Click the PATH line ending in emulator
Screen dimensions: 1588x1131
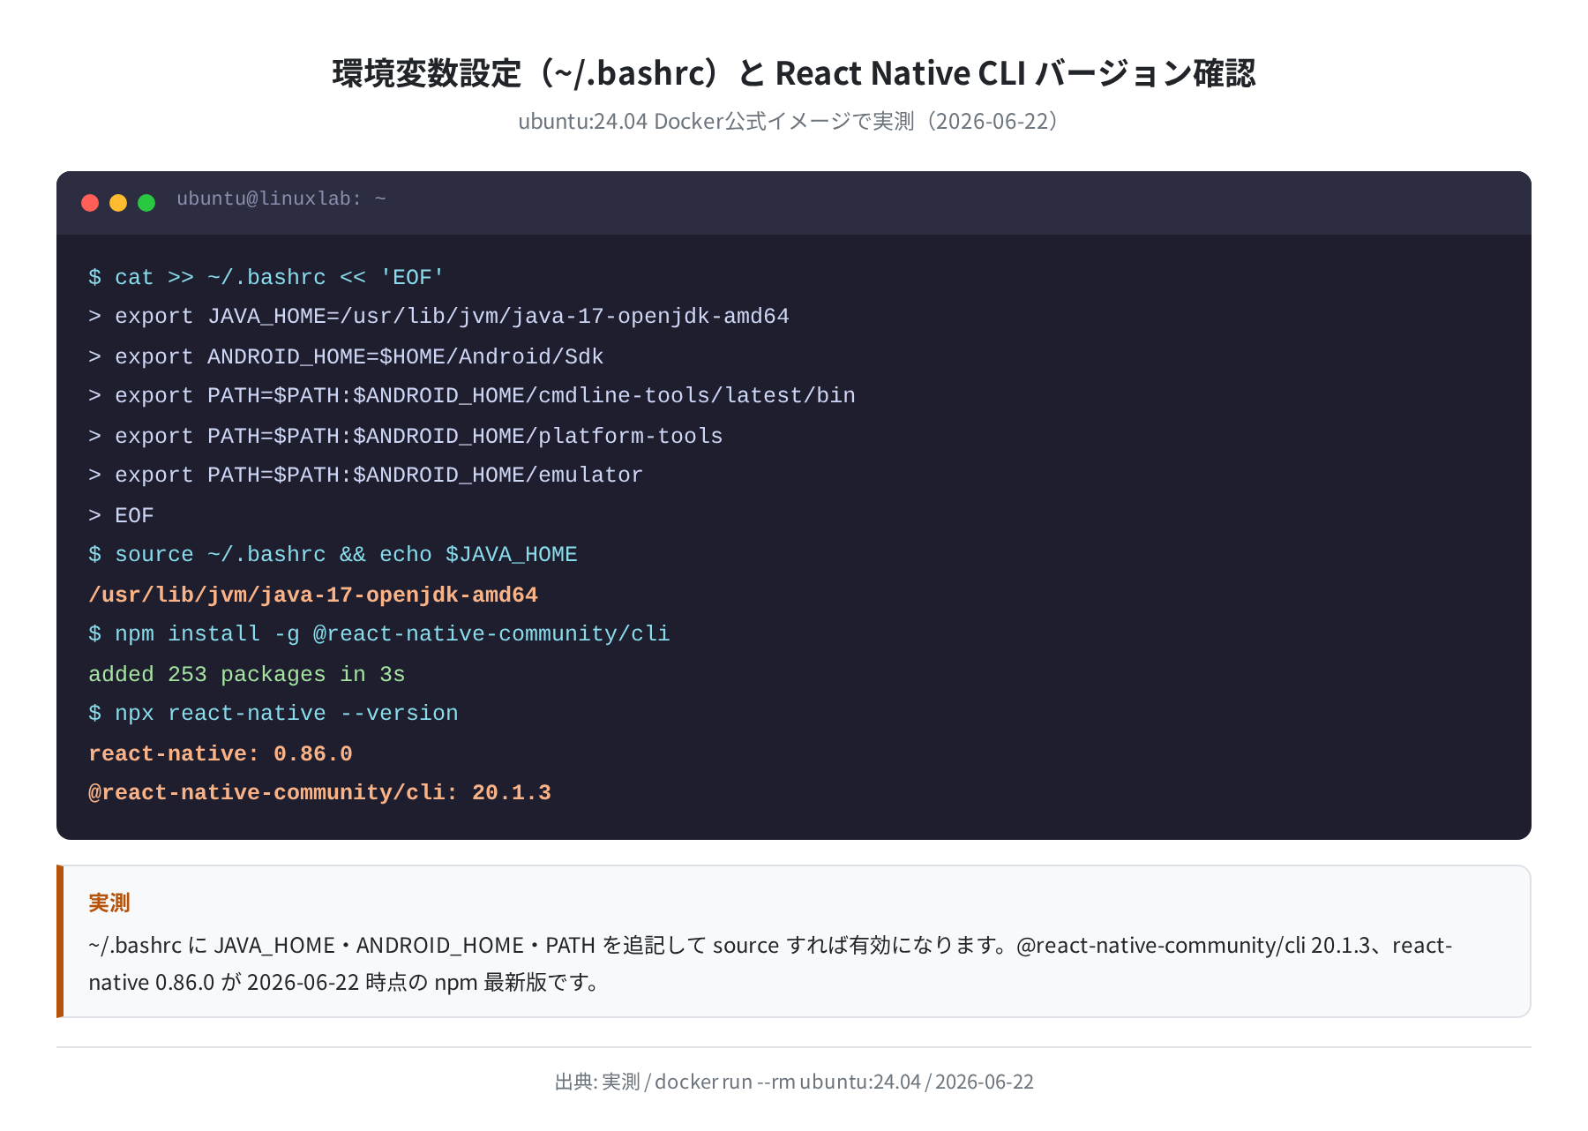point(366,476)
